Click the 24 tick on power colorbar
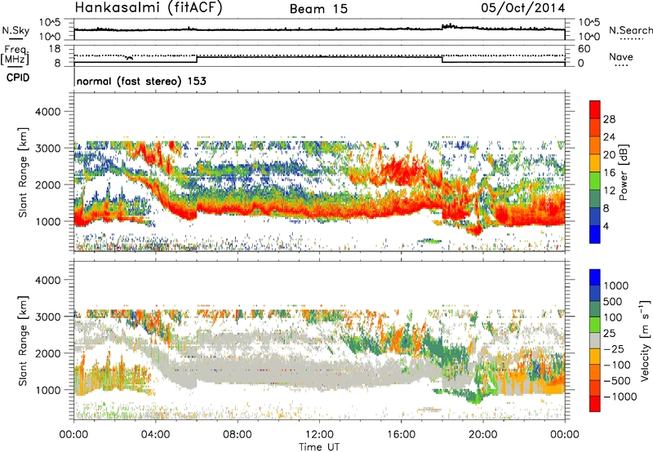The width and height of the screenshot is (653, 452). click(609, 137)
